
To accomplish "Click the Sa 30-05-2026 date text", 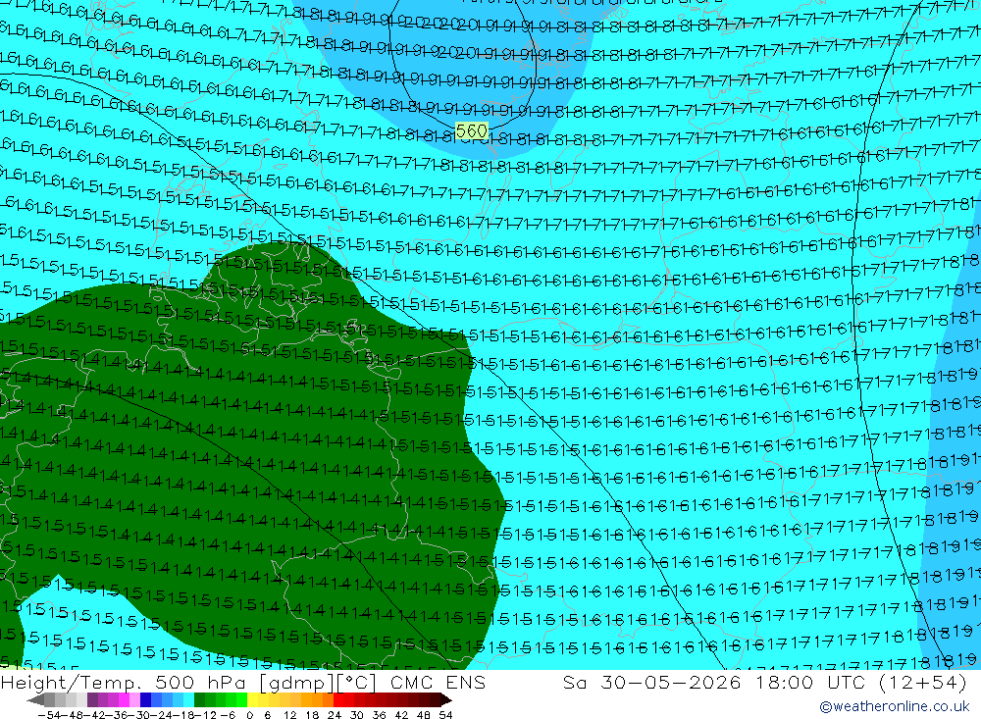I will point(651,683).
